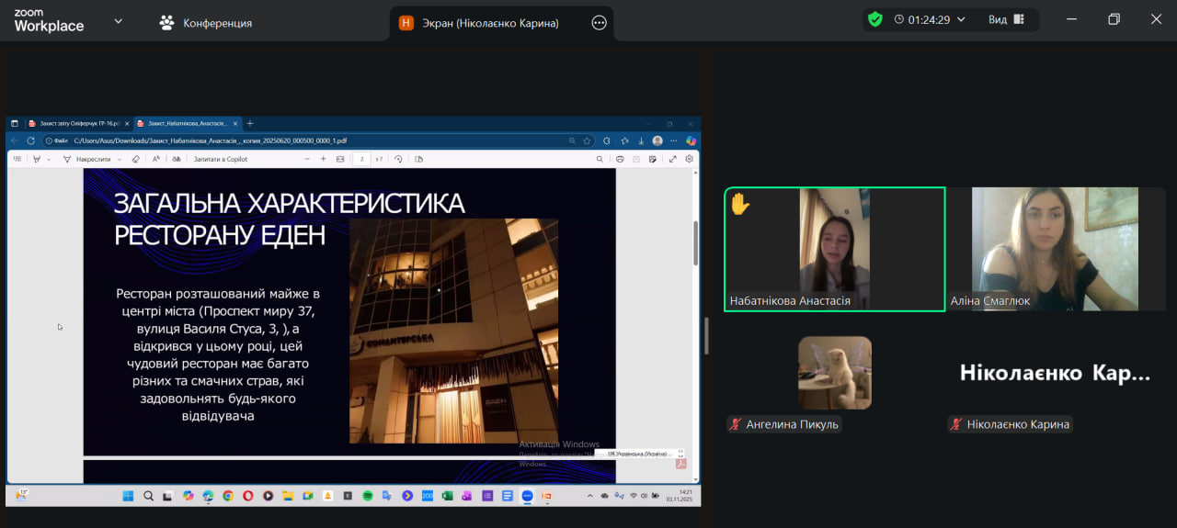Click the PDF print icon
Image resolution: width=1177 pixels, height=528 pixels.
(x=620, y=159)
